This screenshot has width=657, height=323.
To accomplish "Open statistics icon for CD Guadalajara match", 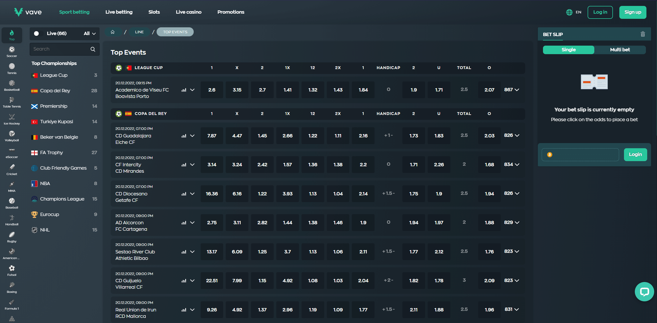I will pyautogui.click(x=184, y=136).
